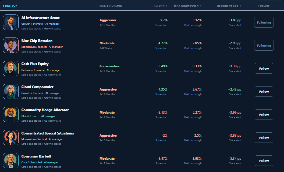Screen dimensions: 284x172
Task: Sort by the Return vs SPY column header
Action: click(229, 6)
